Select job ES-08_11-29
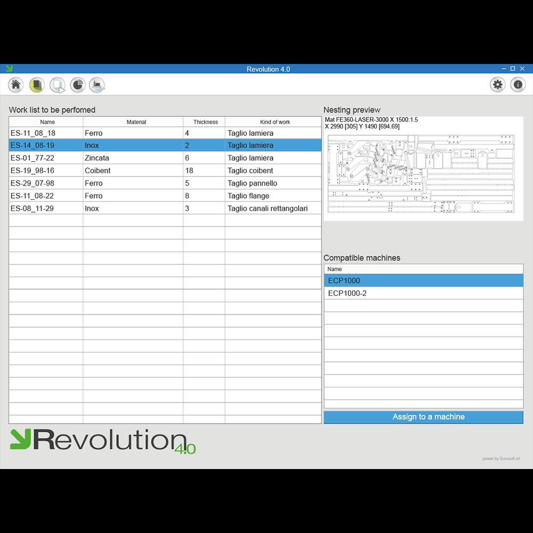Viewport: 533px width, 533px height. [165, 208]
